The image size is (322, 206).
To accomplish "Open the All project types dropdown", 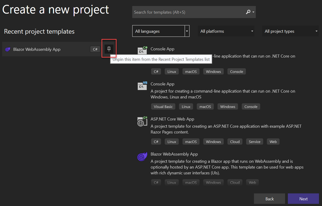I will point(290,31).
